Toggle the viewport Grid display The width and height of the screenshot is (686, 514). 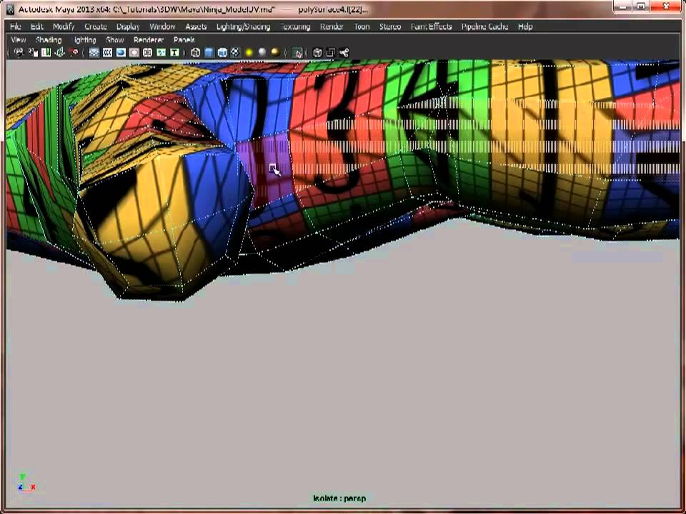94,53
